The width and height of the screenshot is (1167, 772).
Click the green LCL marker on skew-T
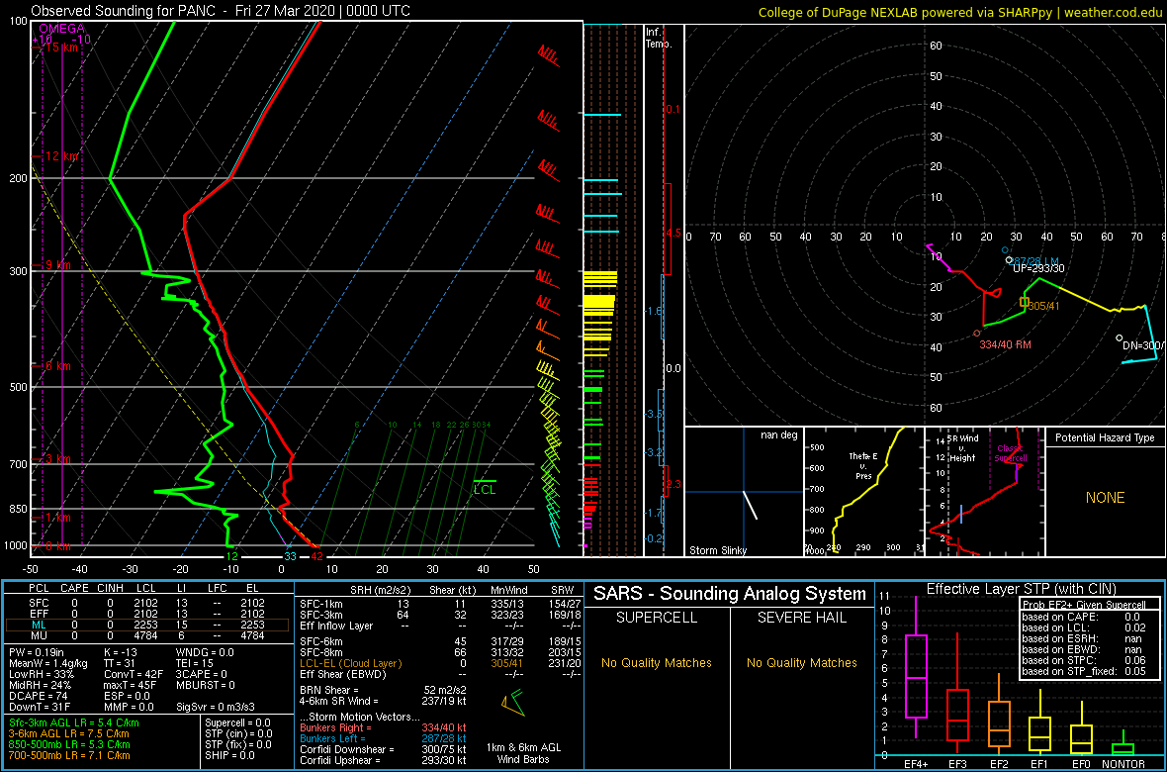[486, 487]
